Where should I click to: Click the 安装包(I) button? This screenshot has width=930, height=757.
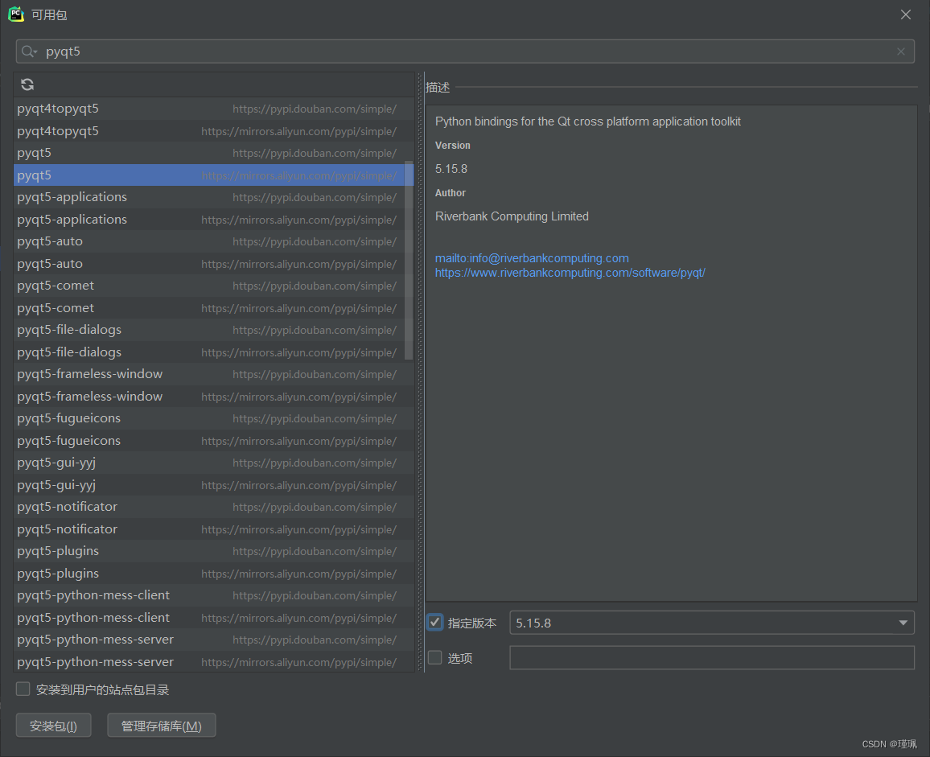(x=53, y=726)
